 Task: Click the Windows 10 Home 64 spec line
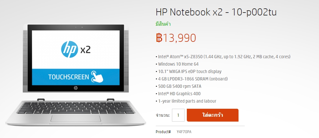click(177, 64)
